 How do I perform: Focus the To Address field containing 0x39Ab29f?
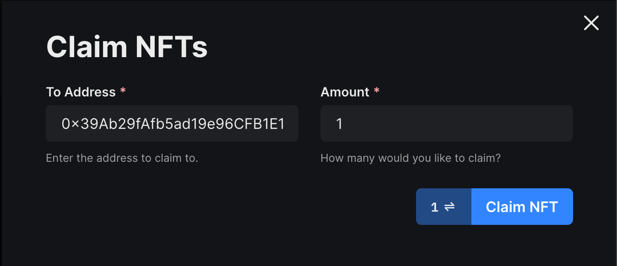point(172,123)
